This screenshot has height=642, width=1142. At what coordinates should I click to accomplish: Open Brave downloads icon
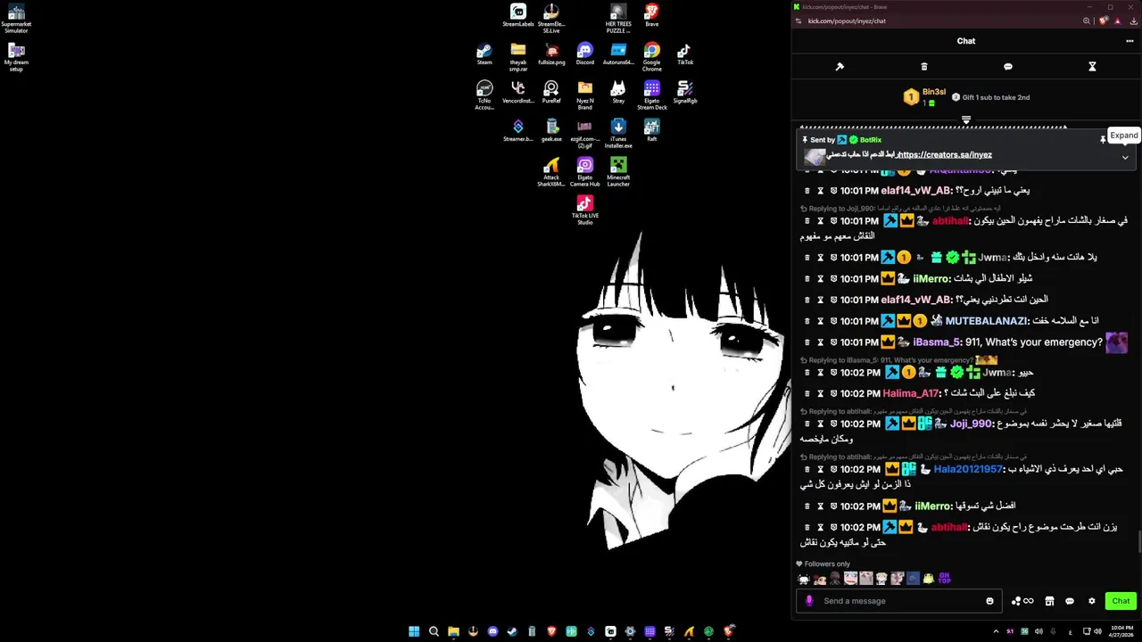point(1133,21)
